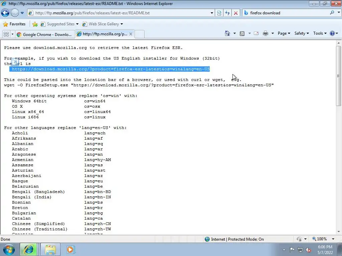
Task: Click vertical scrollbar down arrow
Action: pyautogui.click(x=339, y=232)
